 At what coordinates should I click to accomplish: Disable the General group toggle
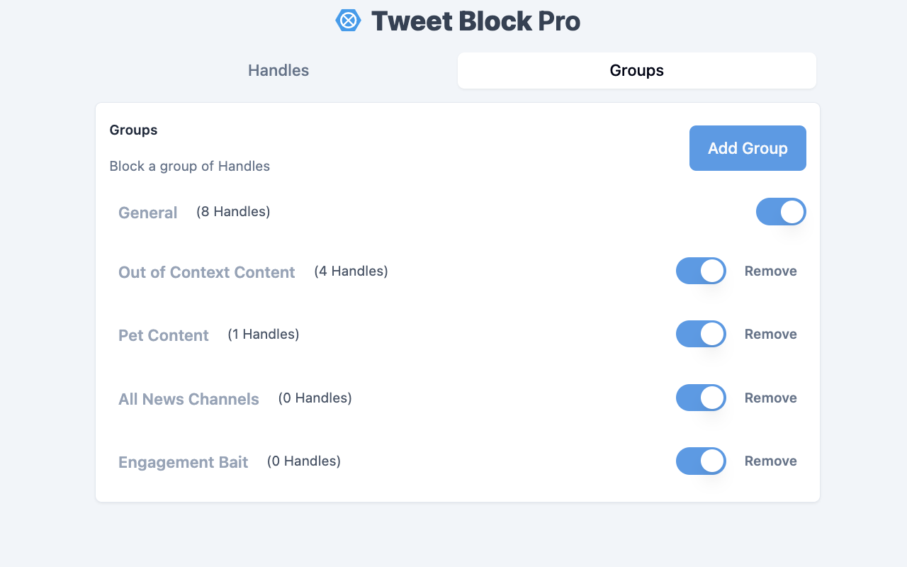(x=780, y=211)
